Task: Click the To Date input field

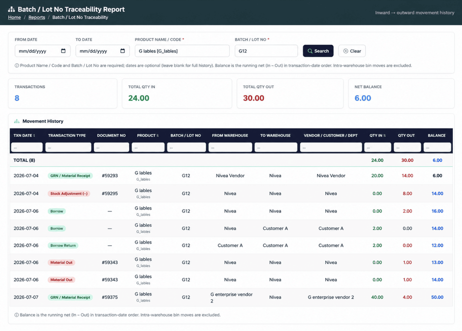Action: pos(103,51)
